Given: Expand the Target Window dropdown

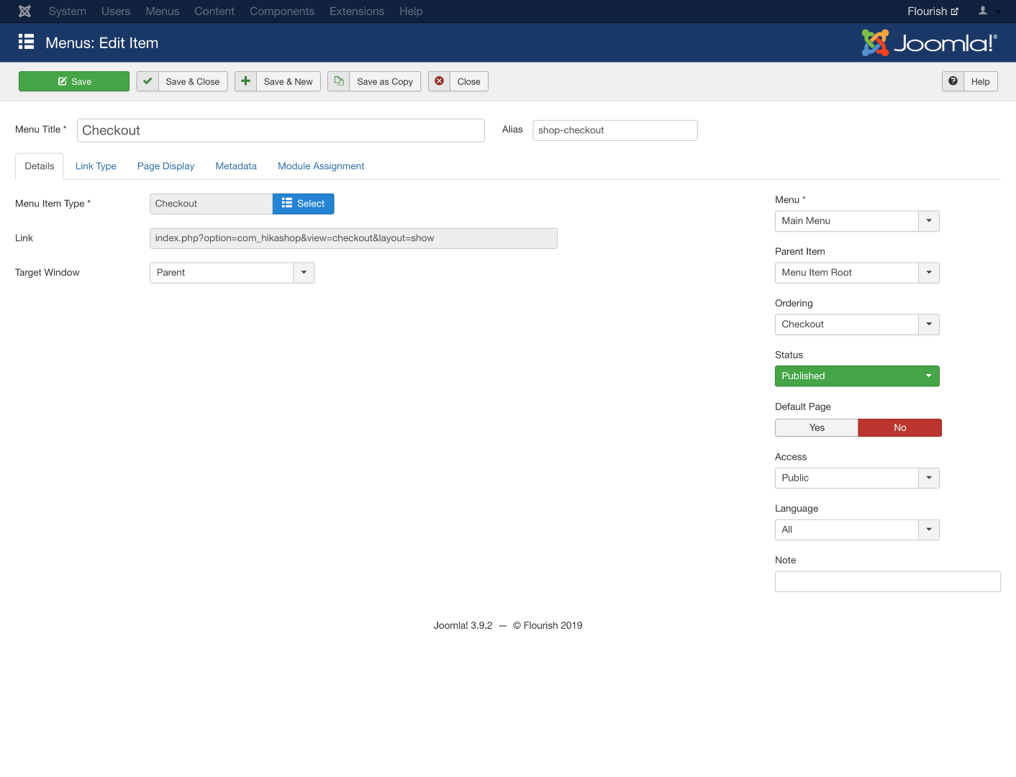Looking at the screenshot, I should tap(232, 273).
